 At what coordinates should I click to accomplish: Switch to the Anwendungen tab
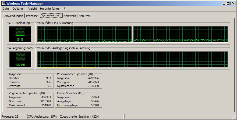click(x=14, y=16)
